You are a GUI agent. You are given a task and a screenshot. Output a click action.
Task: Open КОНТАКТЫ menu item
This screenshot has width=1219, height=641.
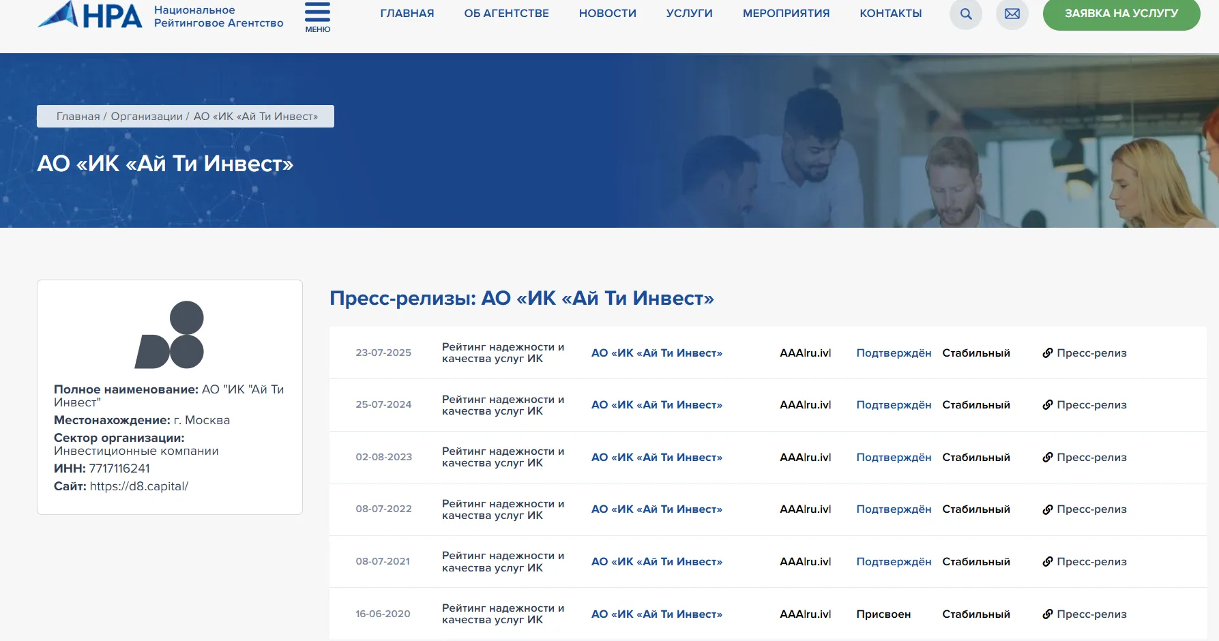point(890,13)
